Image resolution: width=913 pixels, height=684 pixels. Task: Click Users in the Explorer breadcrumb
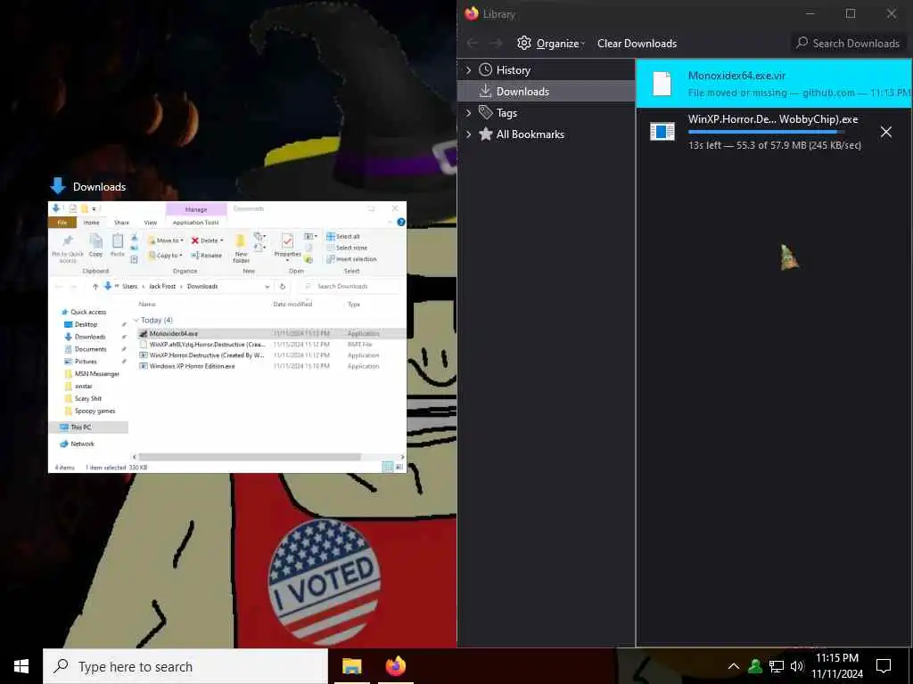130,286
